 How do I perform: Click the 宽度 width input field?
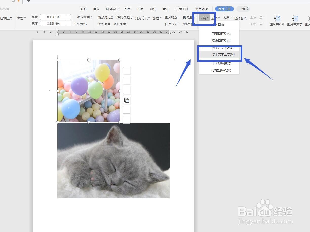coord(55,23)
